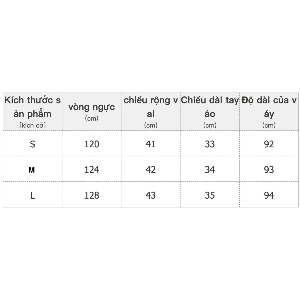Select the size M row label
Screen dimensions: 300x300
(33, 169)
